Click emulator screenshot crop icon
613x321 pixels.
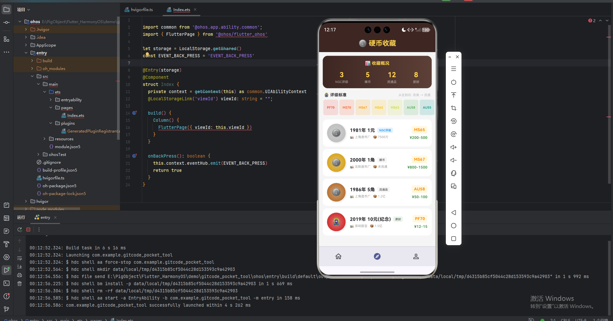pyautogui.click(x=454, y=108)
